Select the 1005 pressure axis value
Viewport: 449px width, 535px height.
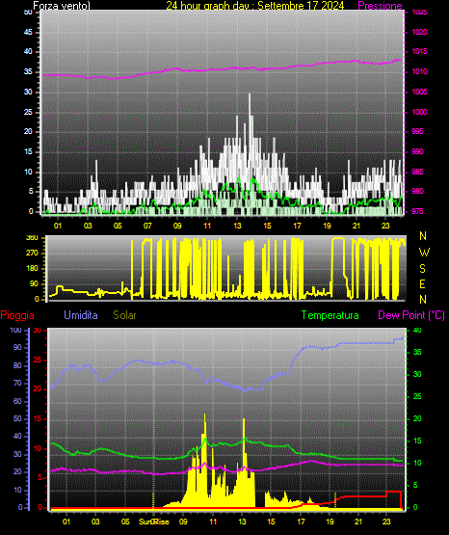pos(419,92)
